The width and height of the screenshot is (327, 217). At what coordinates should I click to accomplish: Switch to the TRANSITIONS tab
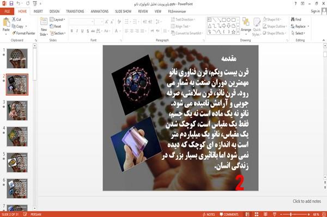pyautogui.click(x=75, y=11)
